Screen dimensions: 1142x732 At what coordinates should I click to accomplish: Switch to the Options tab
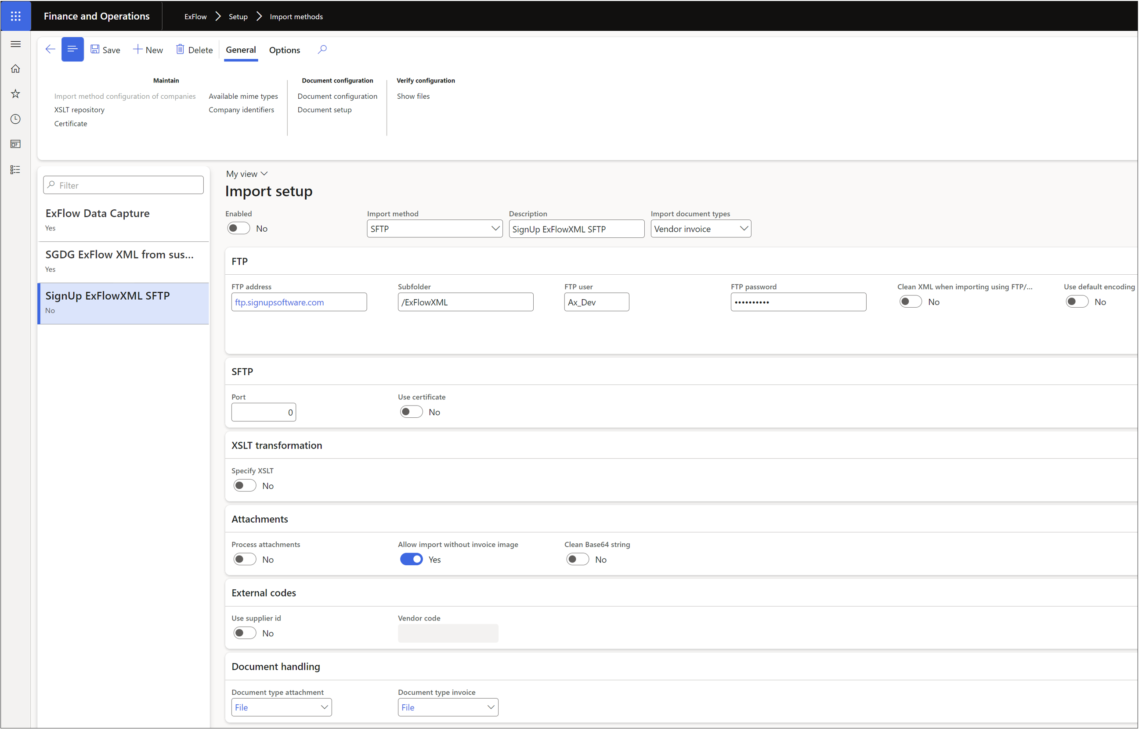click(285, 50)
